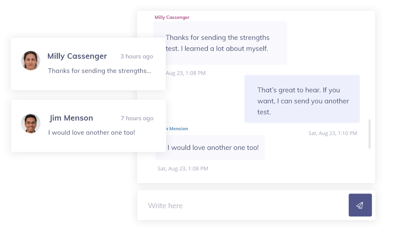The width and height of the screenshot is (393, 235).
Task: Click the chat window vertical scrollbar
Action: (x=369, y=134)
